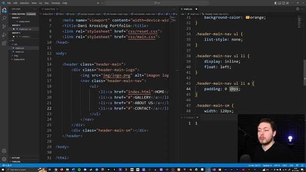Click the orange color swatch on line 31
This screenshot has height=172, width=306.
[248, 17]
